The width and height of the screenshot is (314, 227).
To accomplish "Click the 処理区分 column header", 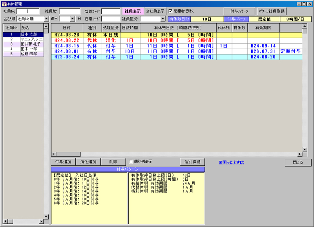I will 111,28.
